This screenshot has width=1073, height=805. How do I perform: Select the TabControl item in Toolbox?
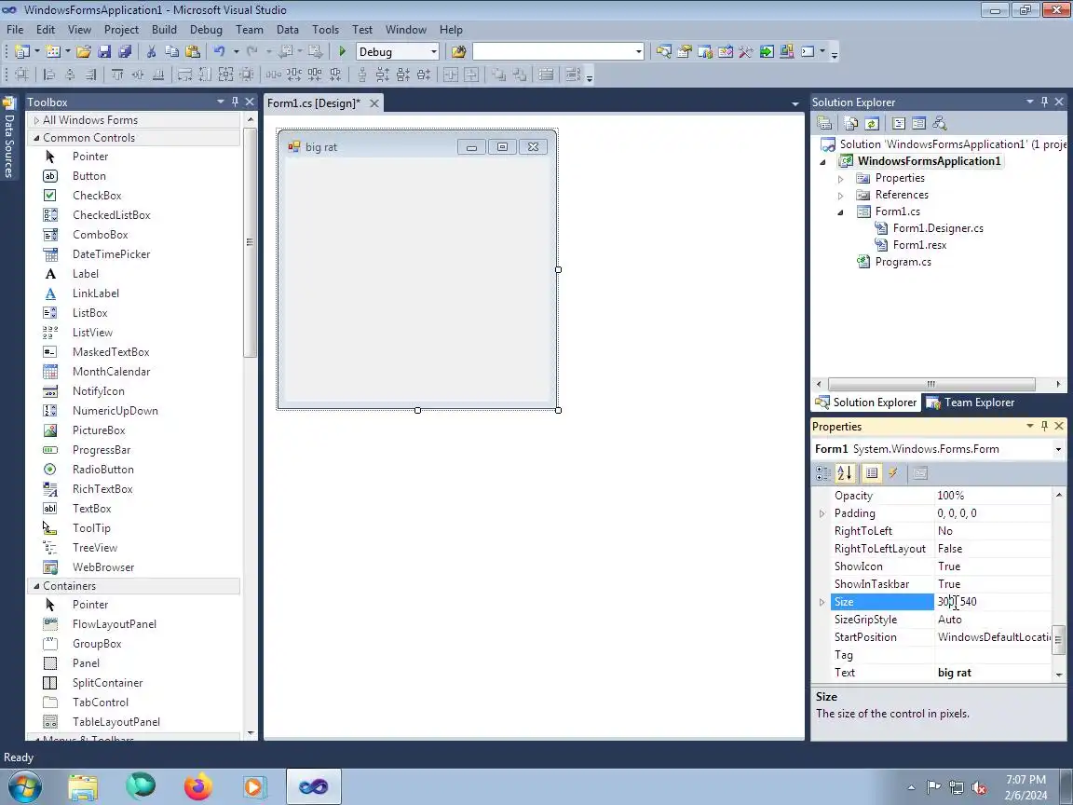[x=100, y=703]
